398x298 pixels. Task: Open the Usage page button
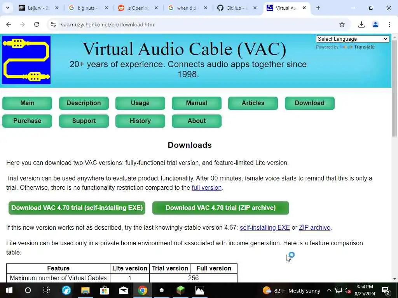[140, 103]
